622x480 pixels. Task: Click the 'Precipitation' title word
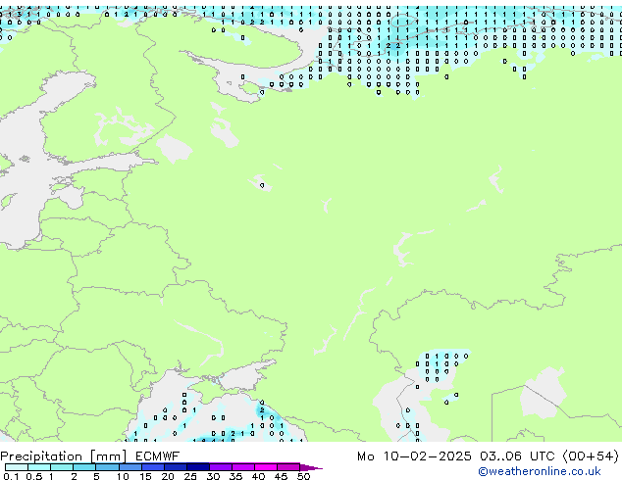click(x=41, y=456)
